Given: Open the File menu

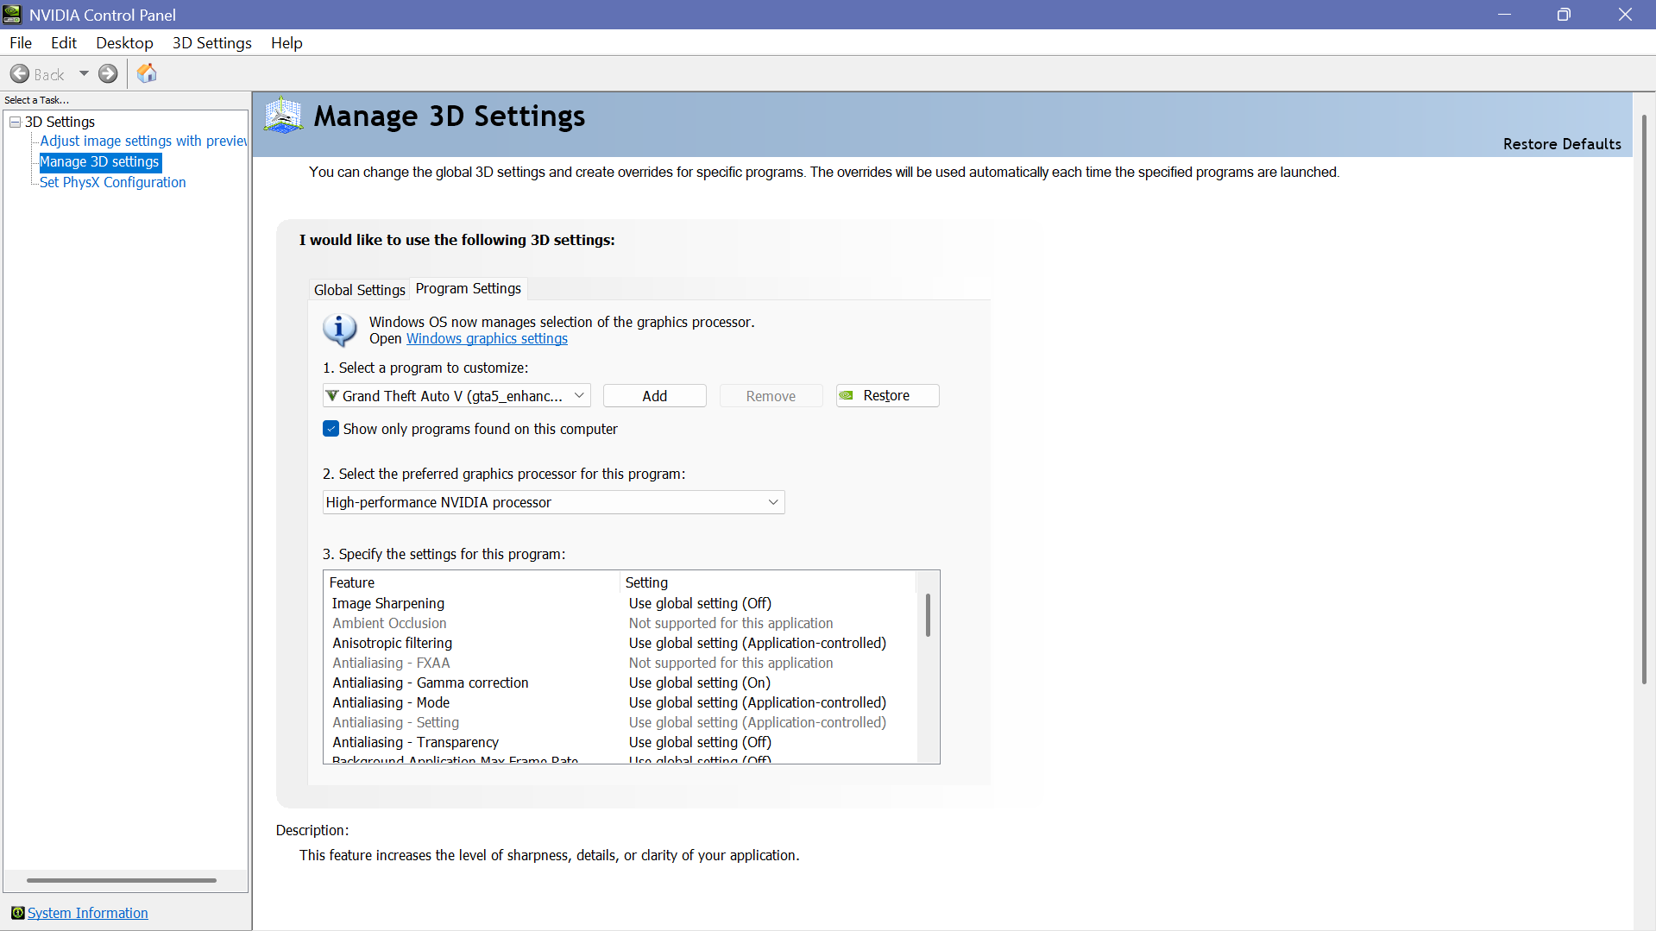Looking at the screenshot, I should (x=21, y=43).
